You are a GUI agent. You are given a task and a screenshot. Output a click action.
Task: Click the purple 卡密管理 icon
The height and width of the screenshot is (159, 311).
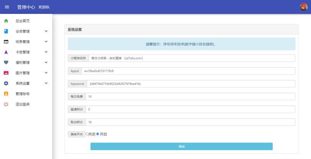tap(6, 52)
